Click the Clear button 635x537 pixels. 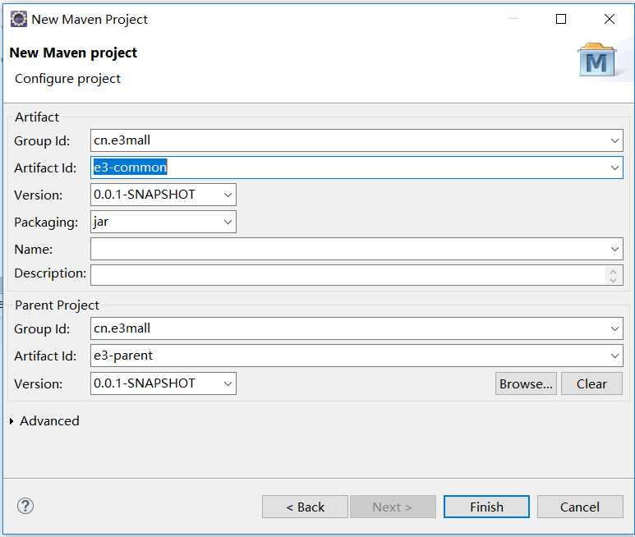pos(591,383)
